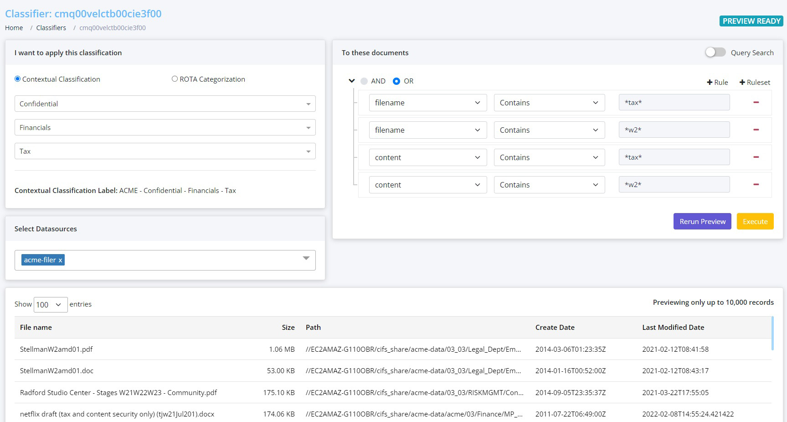Open the Show entries count dropdown
The height and width of the screenshot is (422, 787).
pos(51,304)
